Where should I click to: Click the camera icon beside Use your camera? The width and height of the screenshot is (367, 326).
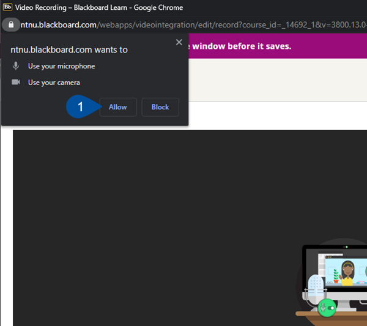[16, 82]
